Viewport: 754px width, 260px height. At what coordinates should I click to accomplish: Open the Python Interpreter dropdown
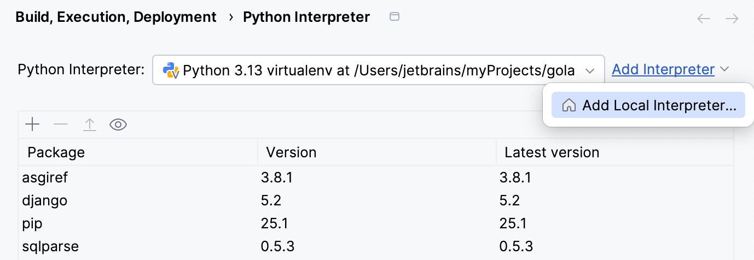click(x=378, y=70)
